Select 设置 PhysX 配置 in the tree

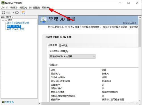16,29
